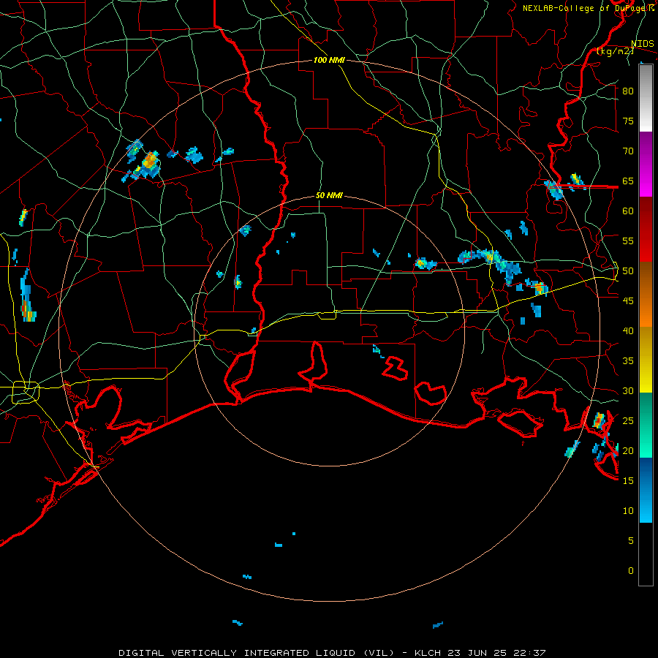Click the 5 value on color scale
Viewport: 658px width, 658px height.
point(631,541)
